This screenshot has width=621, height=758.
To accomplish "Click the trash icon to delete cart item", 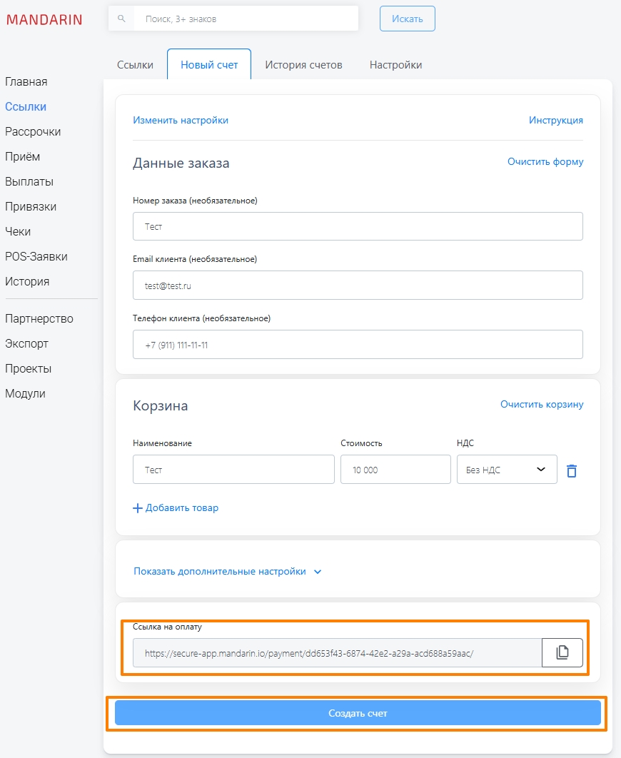I will [571, 470].
